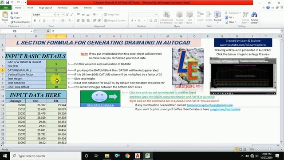Screen dimensions: 284x160
Task: Open Chrome from the taskbar
Action: click(127, 156)
